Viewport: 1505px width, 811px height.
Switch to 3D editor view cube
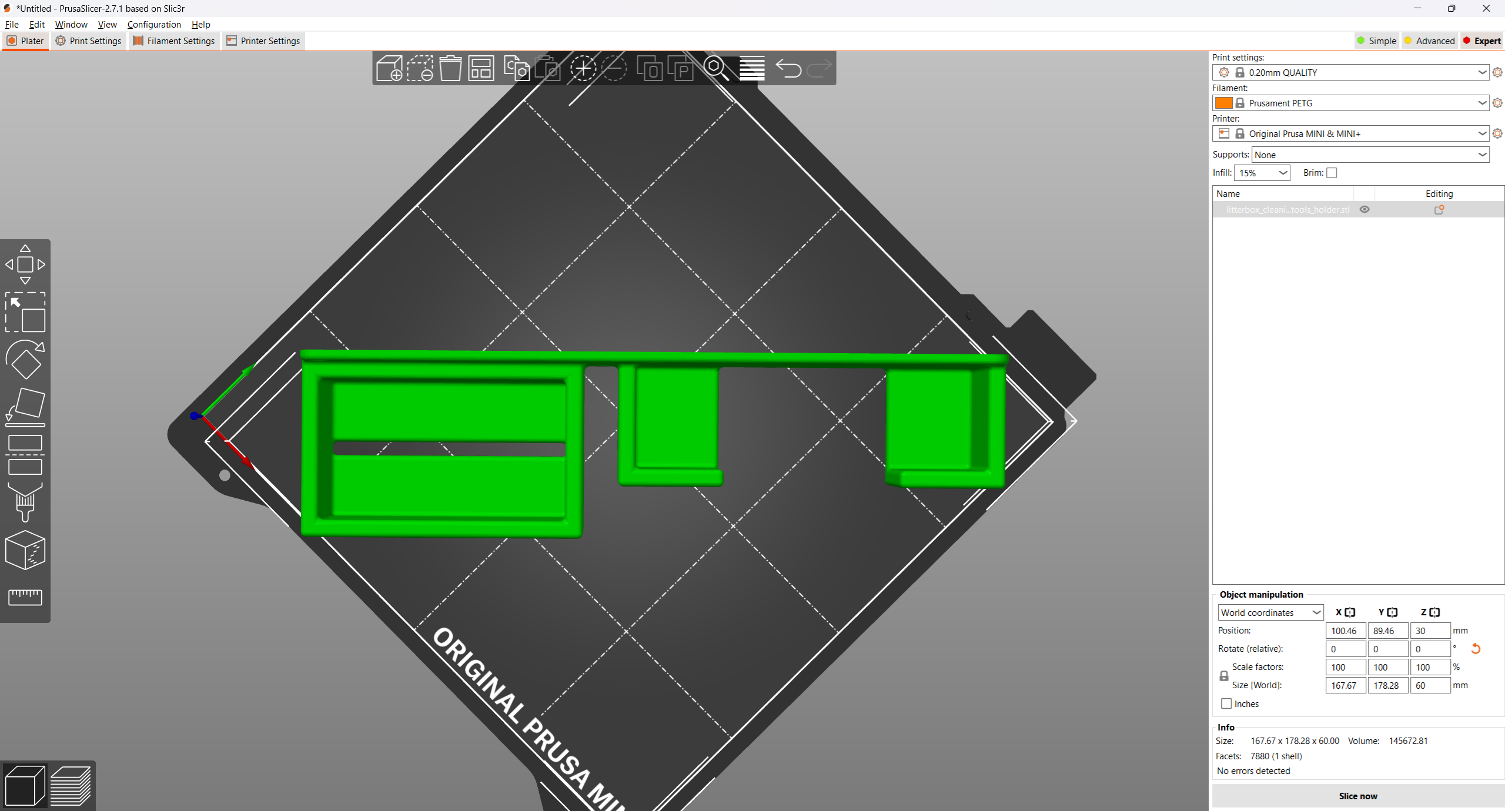pos(25,785)
